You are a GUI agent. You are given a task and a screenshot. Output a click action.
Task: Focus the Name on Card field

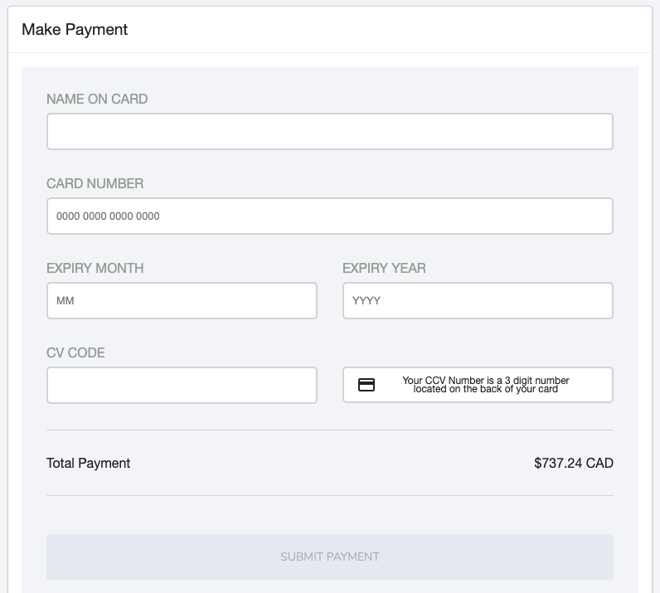coord(329,132)
